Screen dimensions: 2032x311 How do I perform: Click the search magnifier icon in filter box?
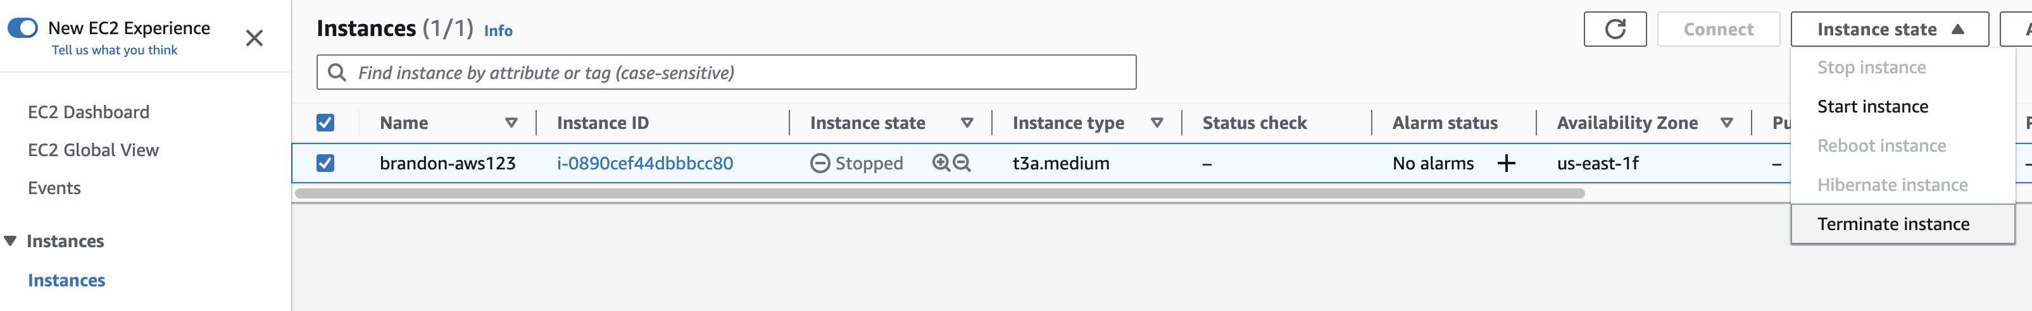[337, 73]
